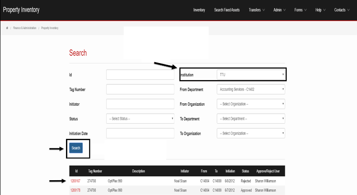357x195 pixels.
Task: Click the 6/6/2012 initiation date cell
Action: (x=229, y=181)
